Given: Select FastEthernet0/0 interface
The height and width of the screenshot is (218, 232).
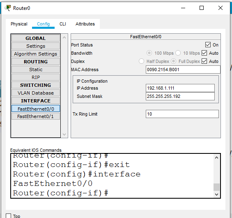Looking at the screenshot, I should tap(36, 109).
